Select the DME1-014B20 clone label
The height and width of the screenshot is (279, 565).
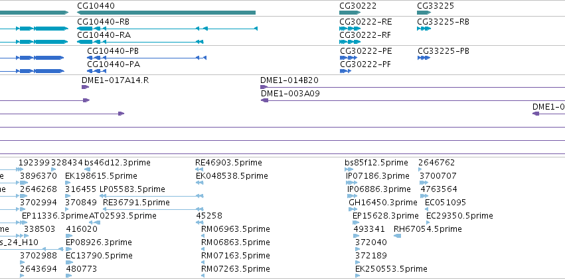[289, 80]
